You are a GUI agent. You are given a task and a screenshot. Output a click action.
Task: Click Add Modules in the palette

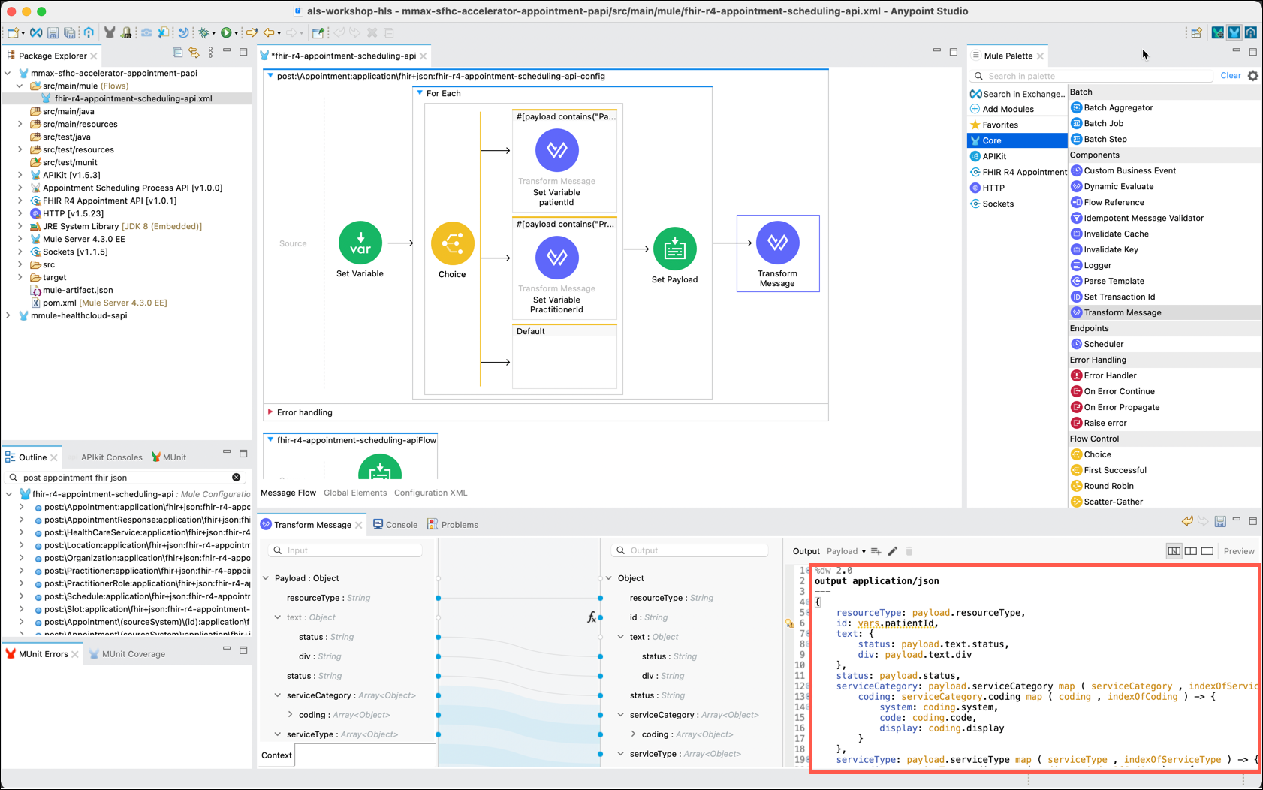pos(1002,109)
